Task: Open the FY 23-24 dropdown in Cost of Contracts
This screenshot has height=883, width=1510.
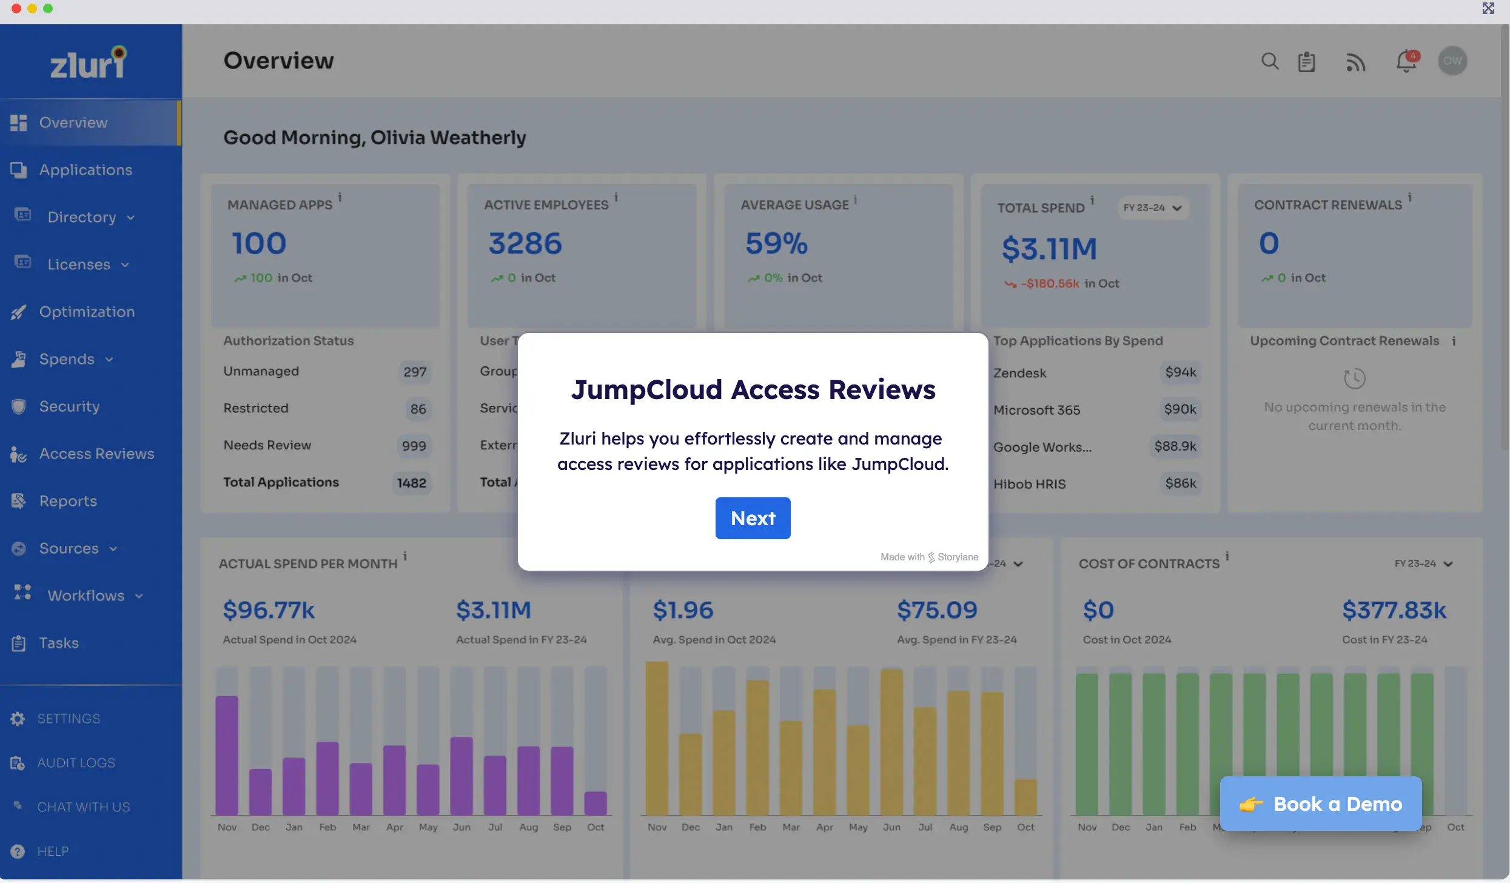Action: (1423, 564)
